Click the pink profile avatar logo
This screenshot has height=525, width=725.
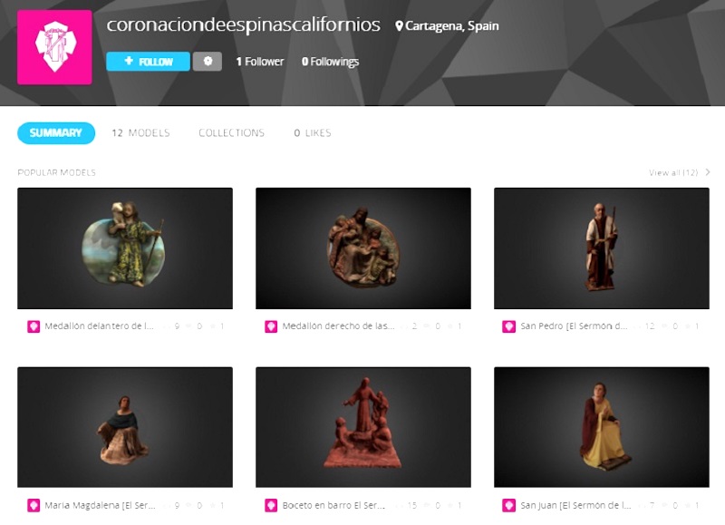coord(54,47)
